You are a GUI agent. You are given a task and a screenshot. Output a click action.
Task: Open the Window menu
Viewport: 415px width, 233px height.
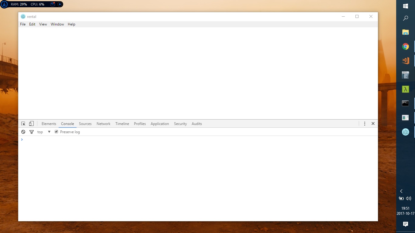pos(57,24)
